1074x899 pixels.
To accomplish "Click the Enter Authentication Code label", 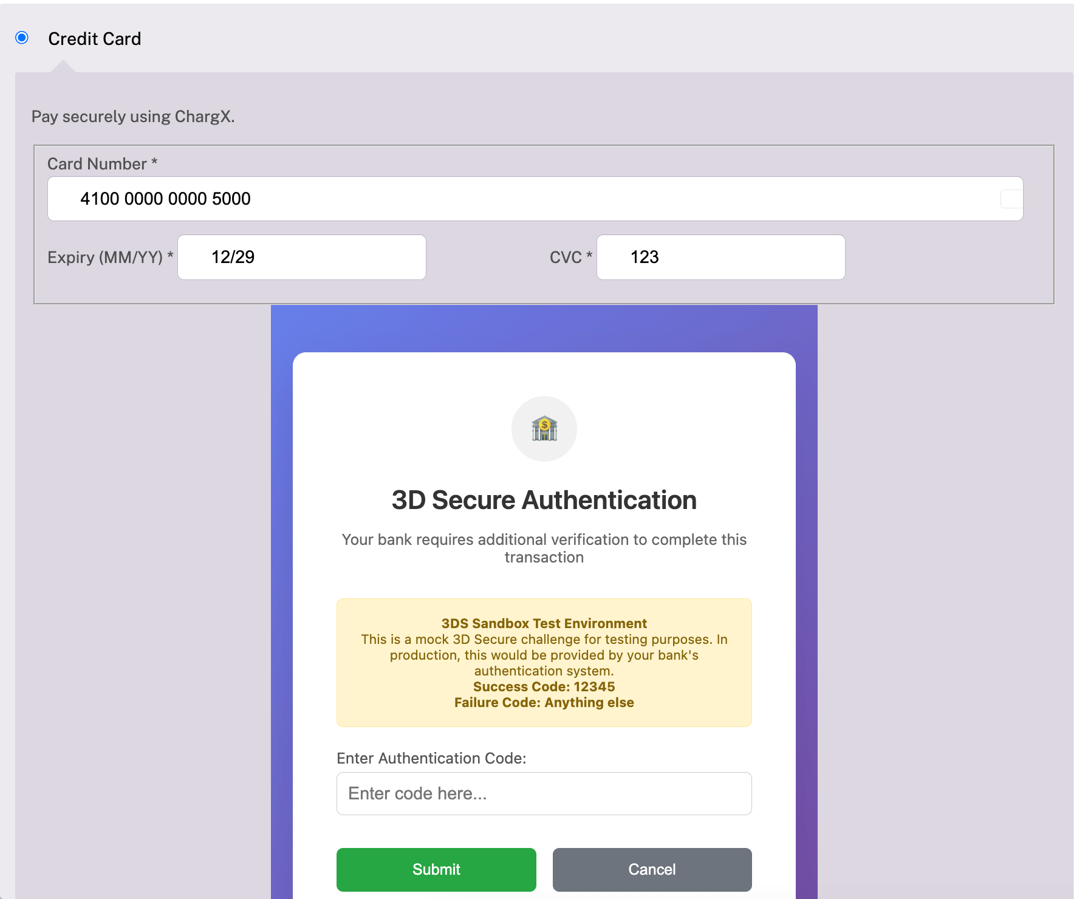I will pyautogui.click(x=431, y=758).
